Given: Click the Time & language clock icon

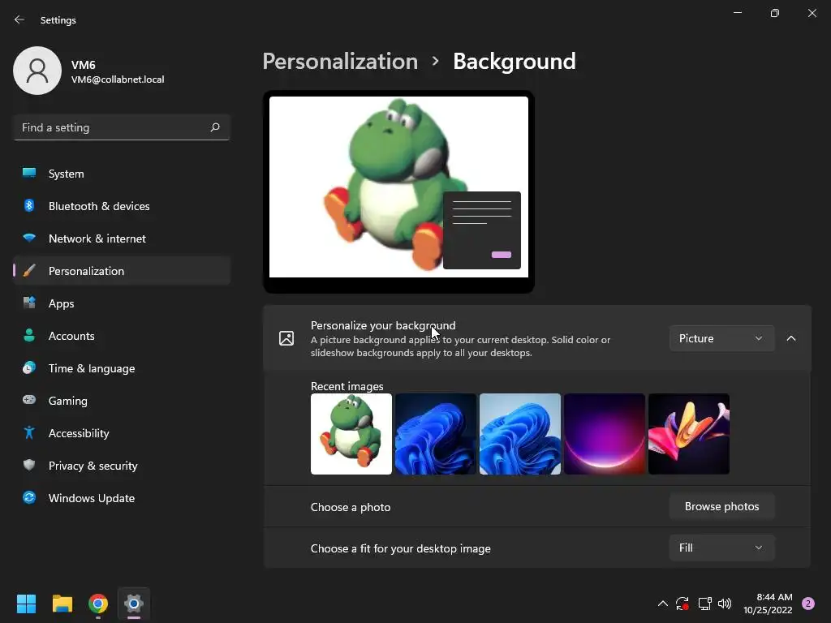Looking at the screenshot, I should pos(29,367).
